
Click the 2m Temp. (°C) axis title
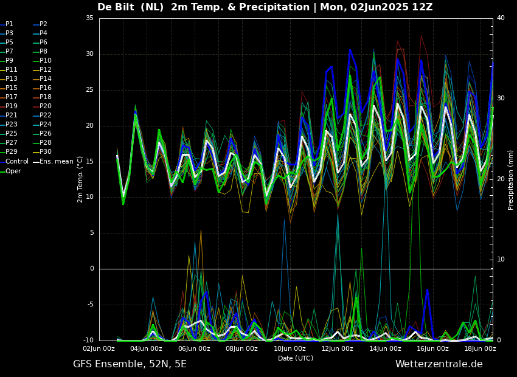coord(80,179)
